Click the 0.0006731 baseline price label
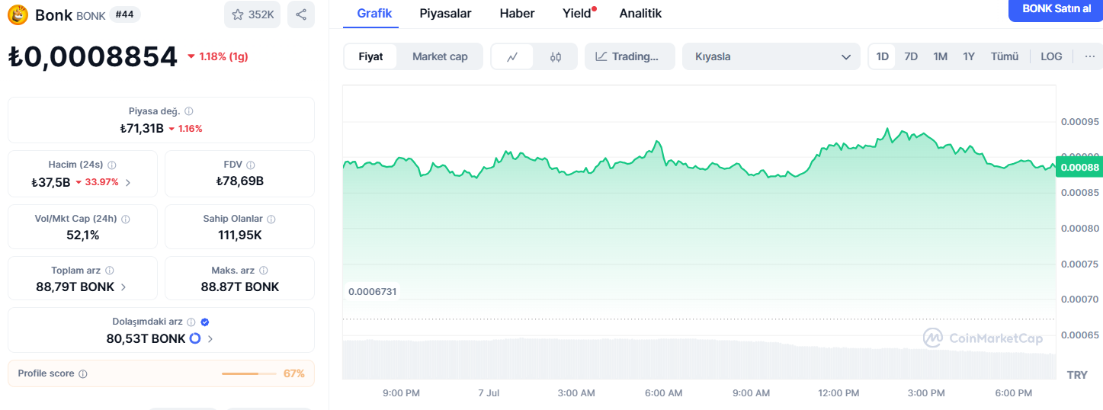This screenshot has height=410, width=1103. [372, 291]
